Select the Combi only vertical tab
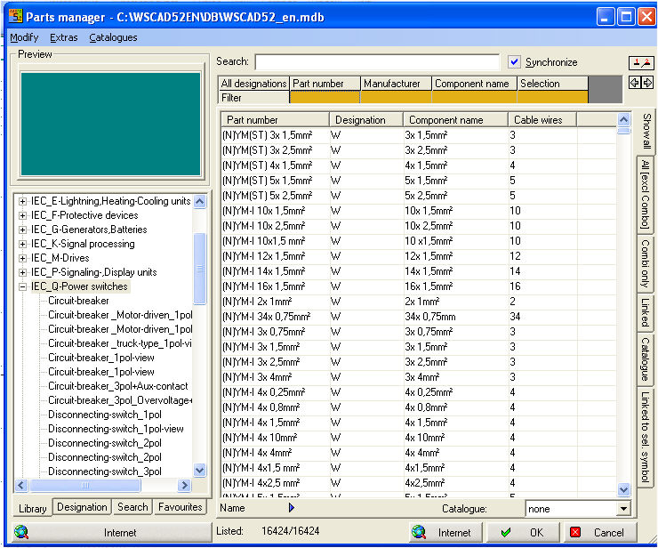This screenshot has width=658, height=548. 645,263
